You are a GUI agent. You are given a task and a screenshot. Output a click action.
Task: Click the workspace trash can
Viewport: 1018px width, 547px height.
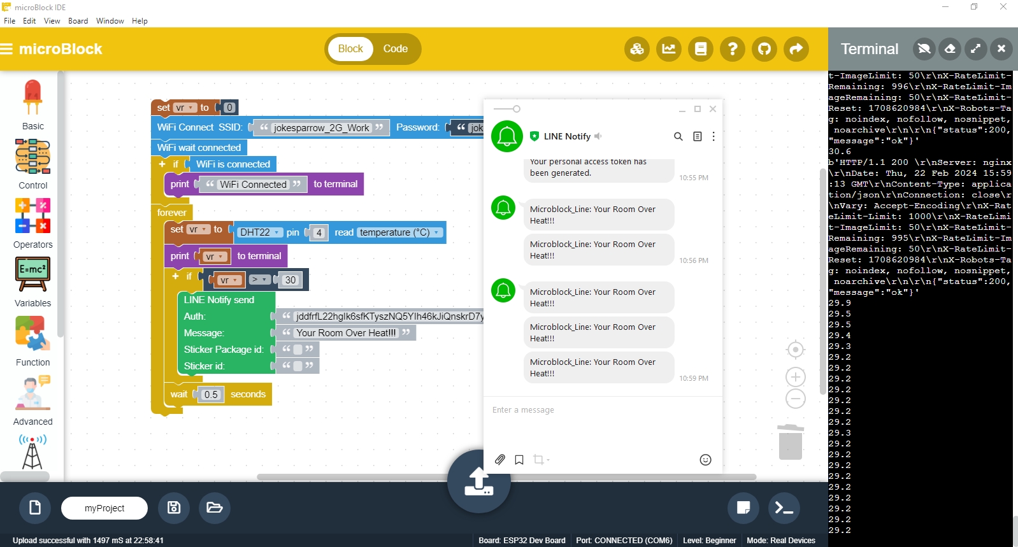791,441
